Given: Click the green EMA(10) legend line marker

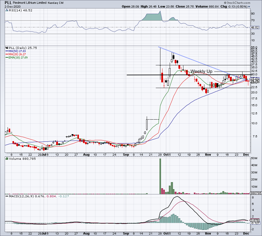Looking at the screenshot, I should (7, 57).
